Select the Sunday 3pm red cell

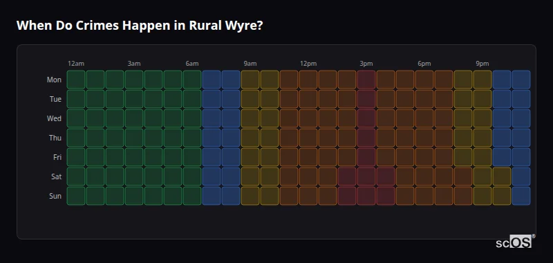(x=366, y=196)
